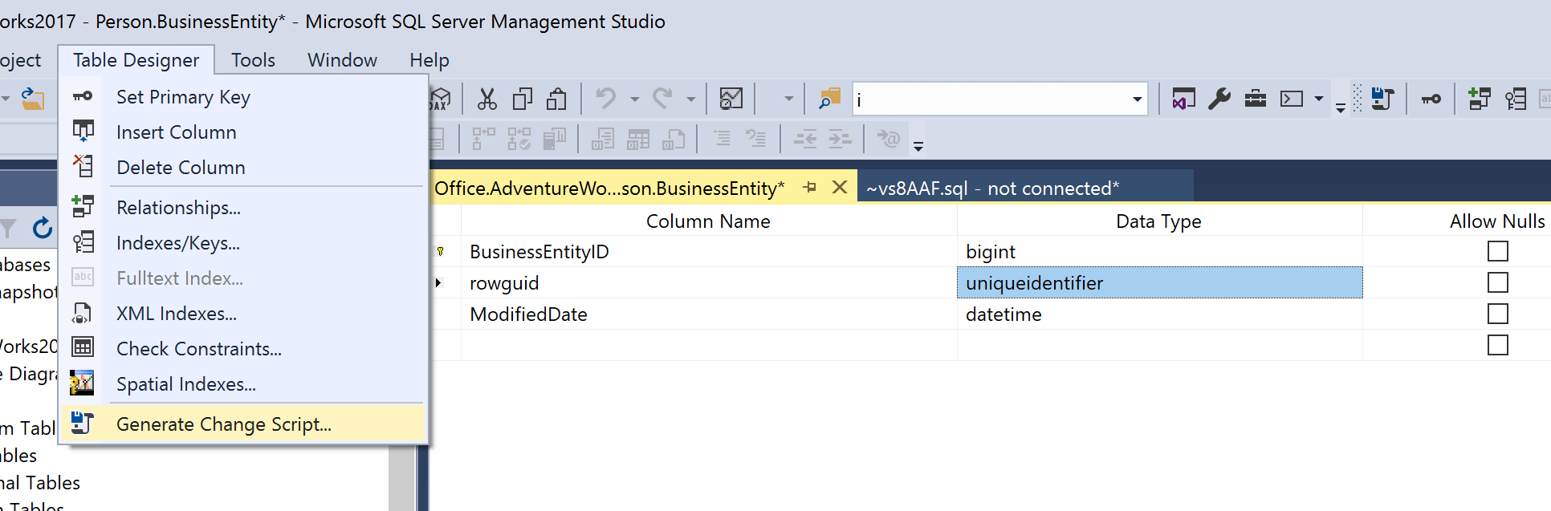Screen dimensions: 1551x511
Task: Open the Visual Studio window icon
Action: [1183, 99]
